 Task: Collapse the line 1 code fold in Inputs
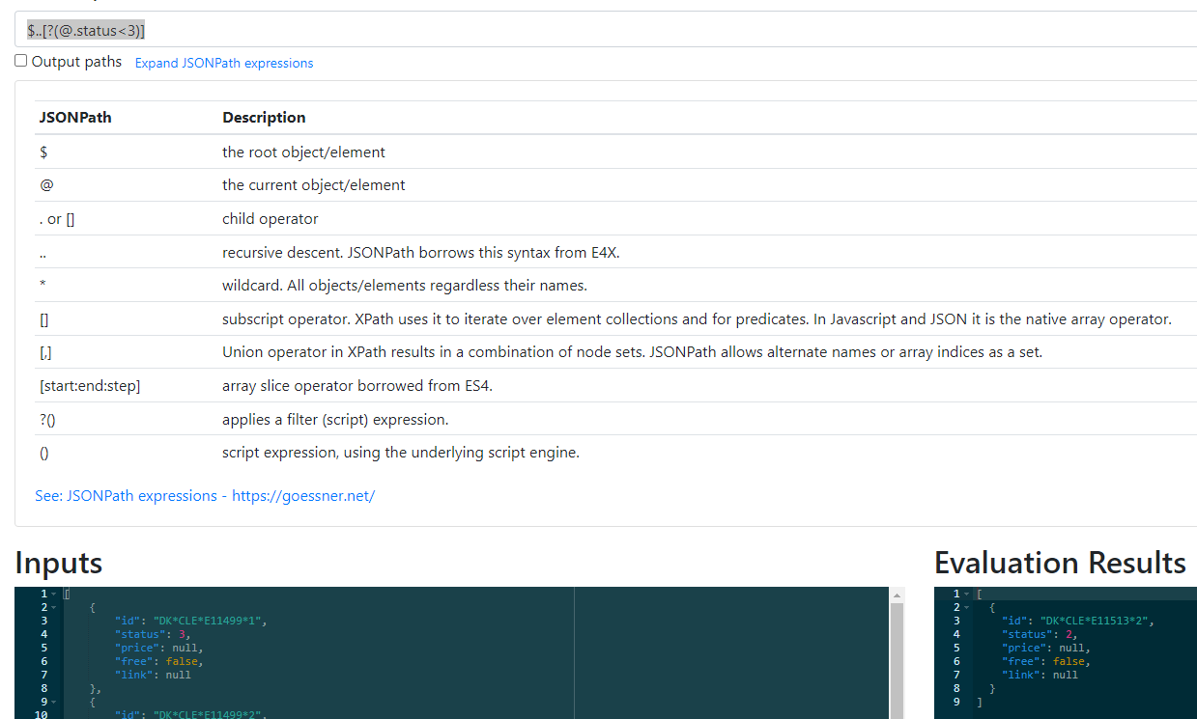pyautogui.click(x=53, y=593)
